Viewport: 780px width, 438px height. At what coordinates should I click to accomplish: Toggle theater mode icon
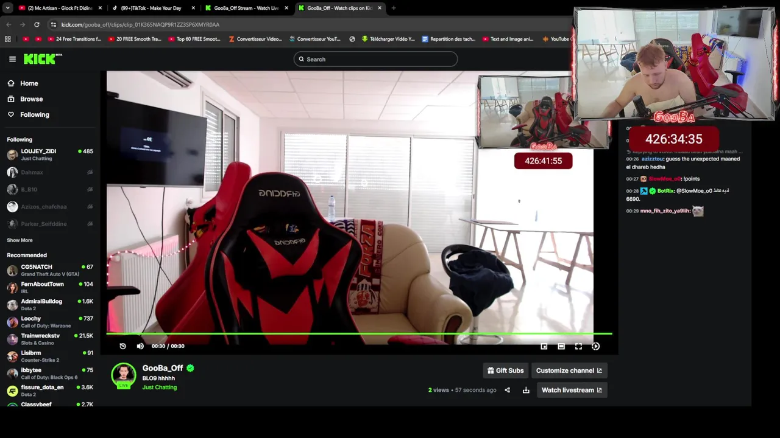pos(561,346)
